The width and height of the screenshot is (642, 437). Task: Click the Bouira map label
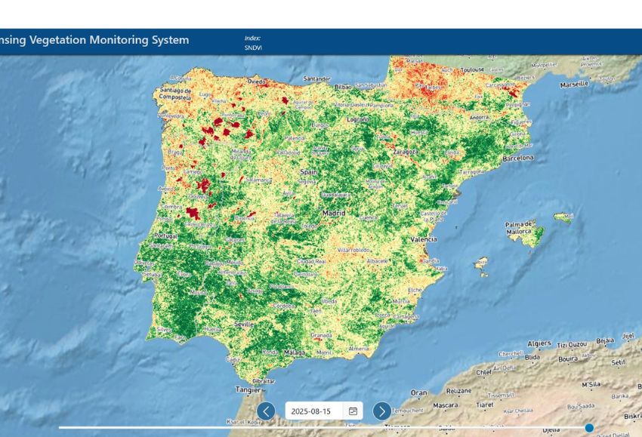coord(567,359)
